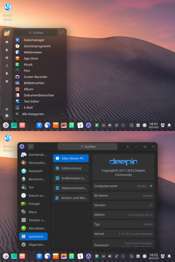This screenshot has width=175, height=262.
Task: Open Endbenutzer-Li... license page
Action: click(71, 178)
